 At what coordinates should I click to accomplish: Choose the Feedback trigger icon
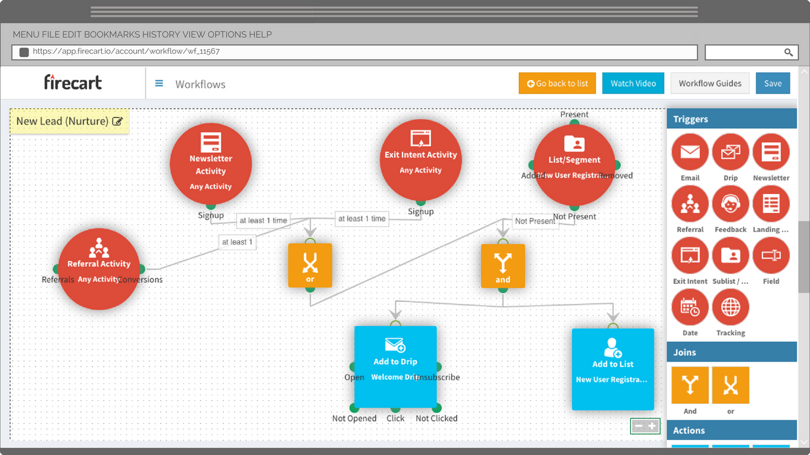[x=730, y=204]
